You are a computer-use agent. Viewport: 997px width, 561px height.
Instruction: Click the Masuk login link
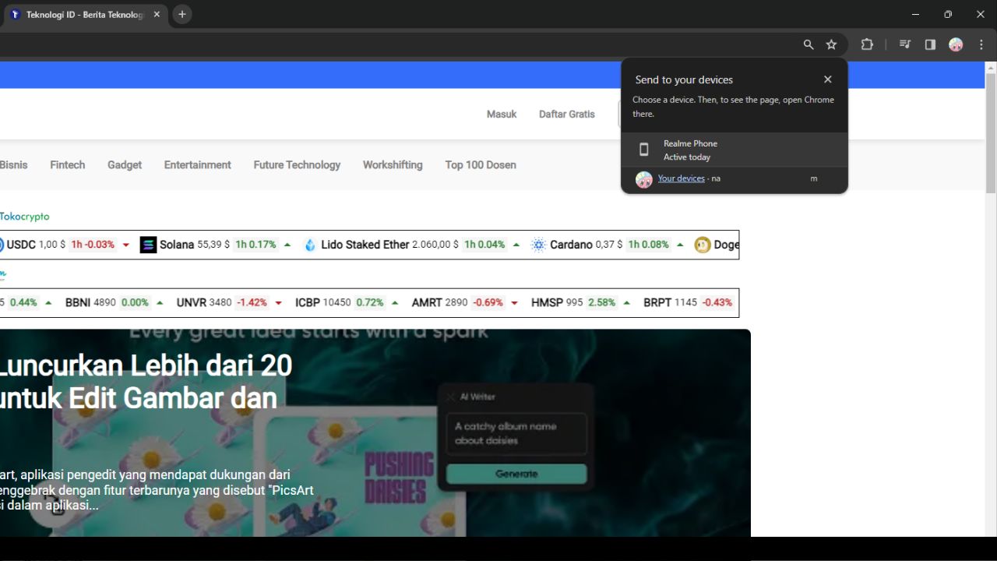pyautogui.click(x=502, y=114)
